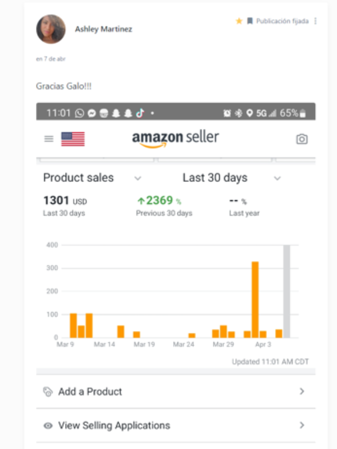Screen dimensions: 337x449
Task: Click Ashley Martínez's profile picture
Action: (51, 29)
